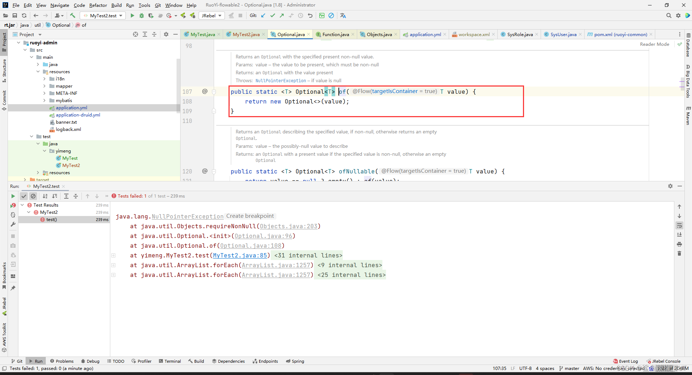
Task: Click the Git update project arrow
Action: coord(263,16)
